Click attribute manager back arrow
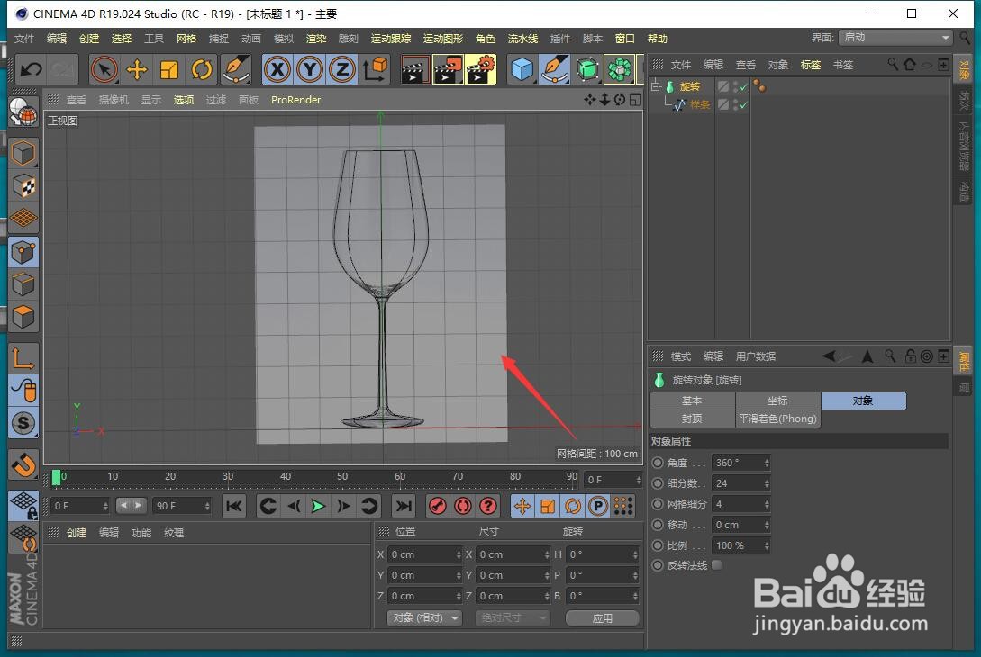This screenshot has width=981, height=657. click(829, 355)
